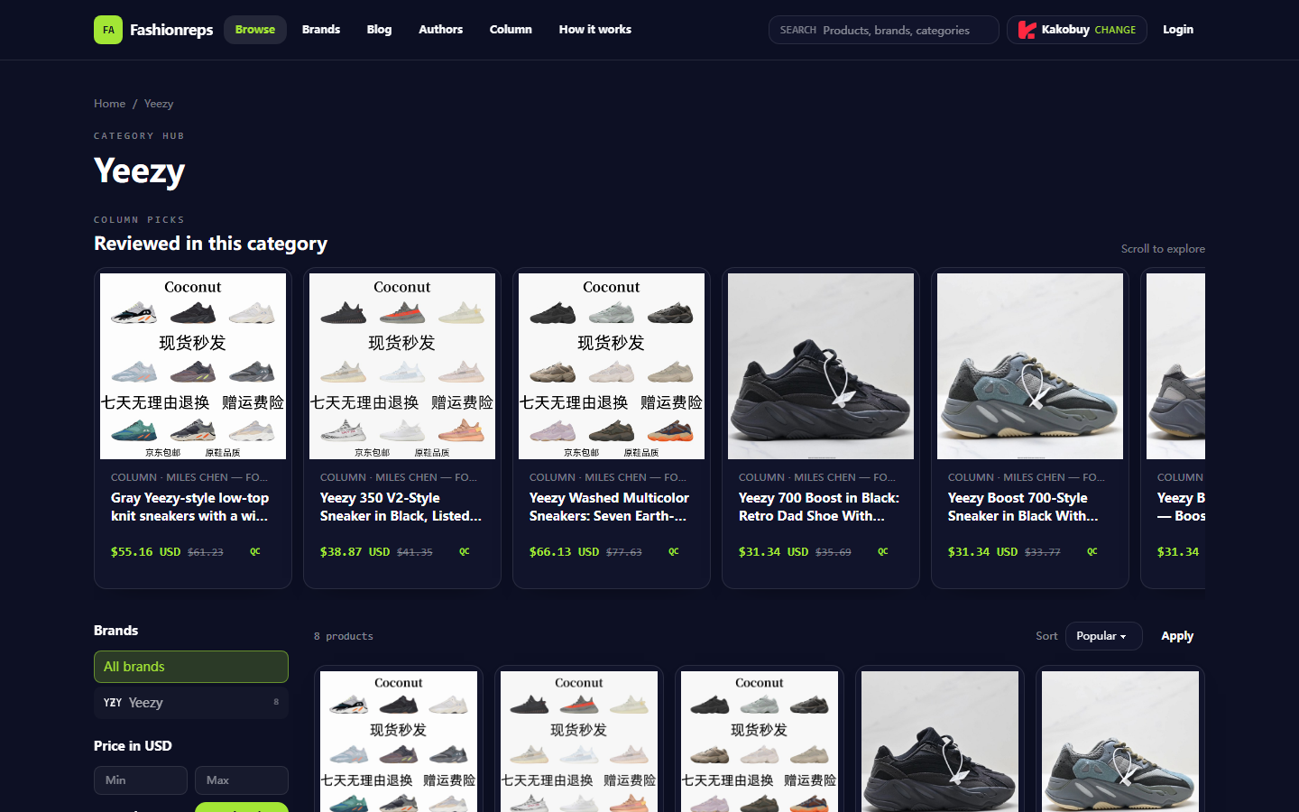Open Gray Yeezy-style low-top knit sneakers review image
This screenshot has height=812, width=1299.
click(x=193, y=366)
